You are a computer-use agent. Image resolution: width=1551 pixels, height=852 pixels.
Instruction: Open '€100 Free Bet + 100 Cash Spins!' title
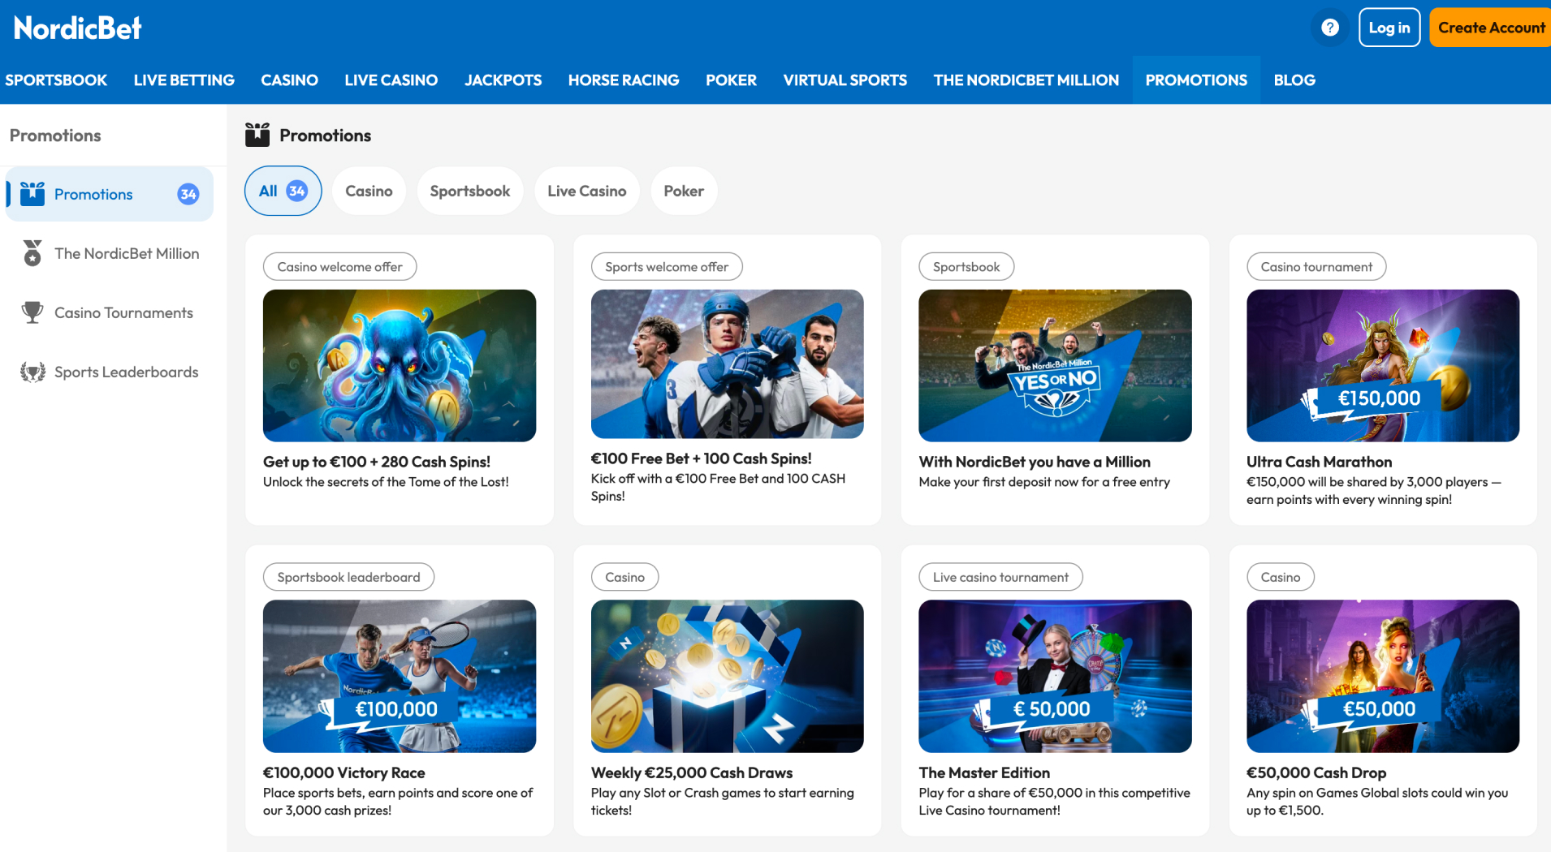point(702,458)
